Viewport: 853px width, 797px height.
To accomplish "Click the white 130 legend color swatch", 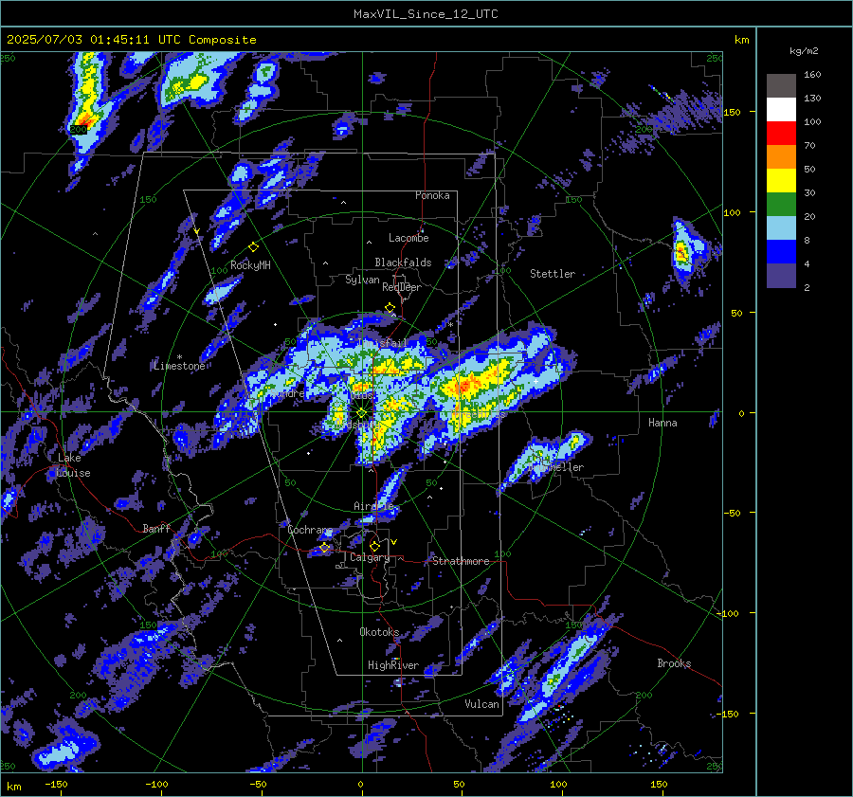I will [781, 109].
